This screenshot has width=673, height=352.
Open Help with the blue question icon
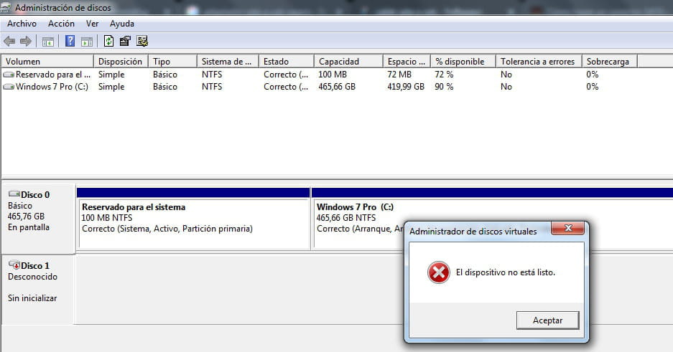(x=70, y=41)
